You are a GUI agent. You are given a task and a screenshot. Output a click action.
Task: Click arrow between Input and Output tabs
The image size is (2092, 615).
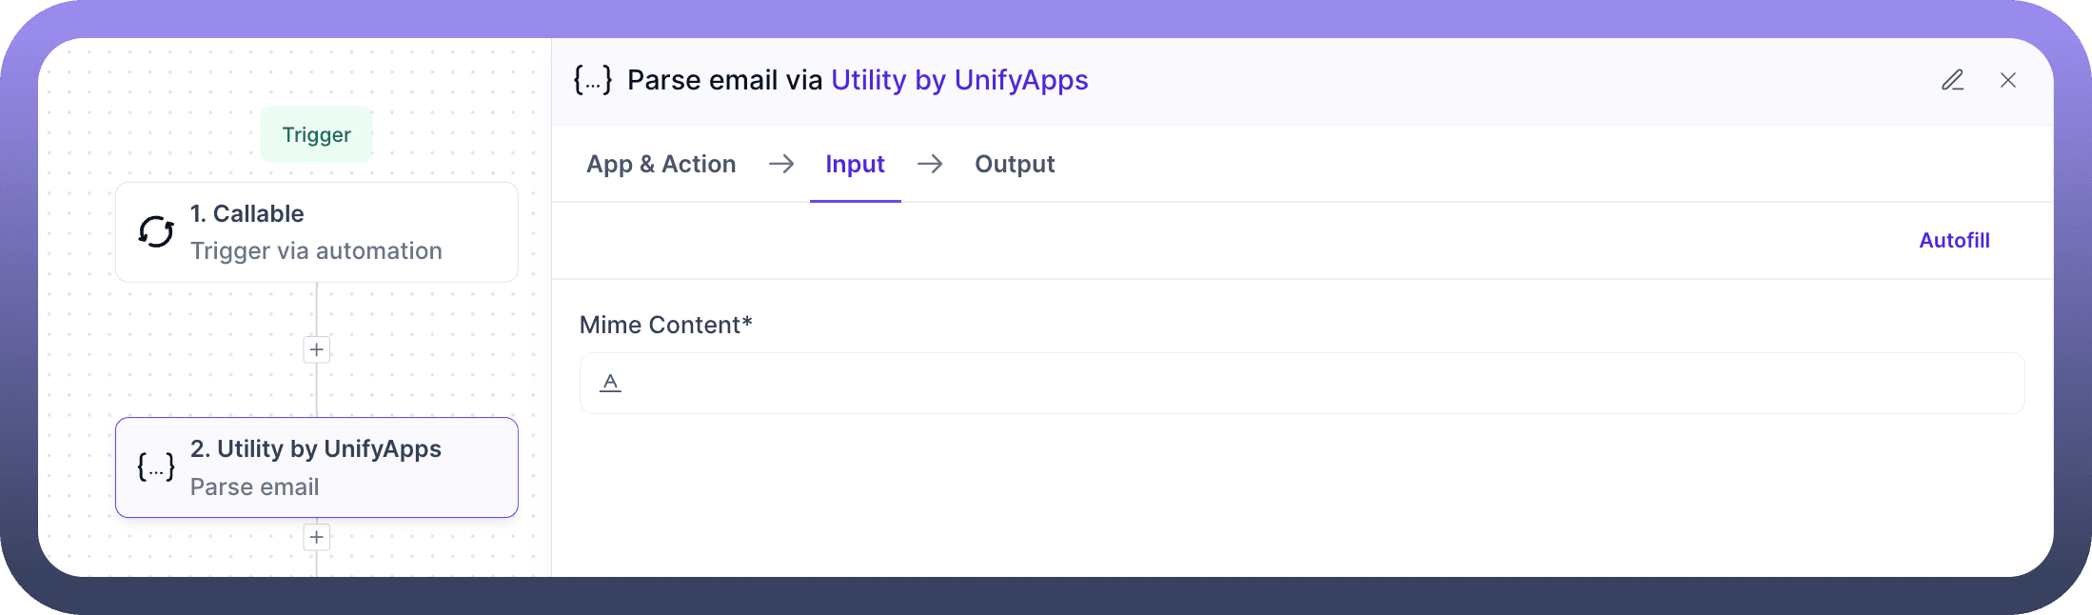coord(930,165)
